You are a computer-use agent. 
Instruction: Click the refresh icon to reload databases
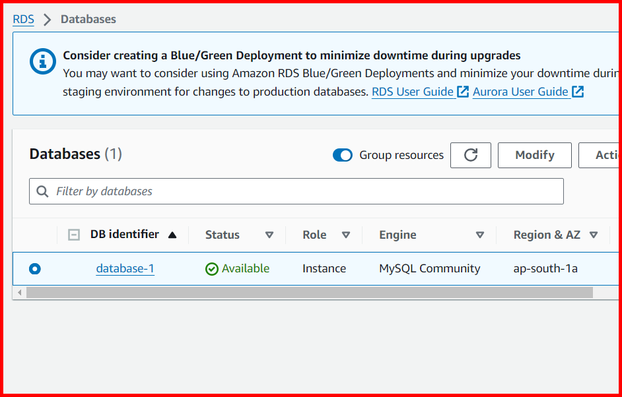(x=470, y=155)
